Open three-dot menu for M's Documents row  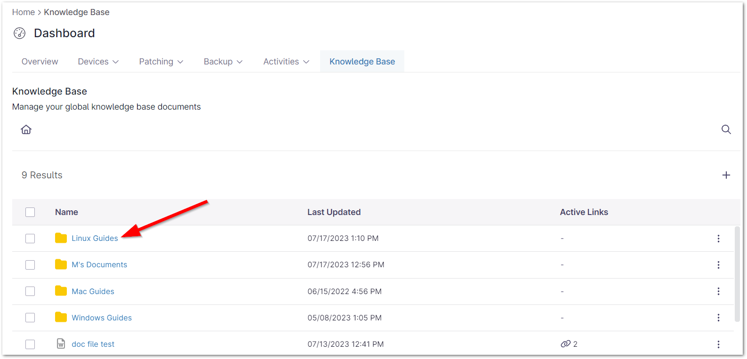click(718, 265)
